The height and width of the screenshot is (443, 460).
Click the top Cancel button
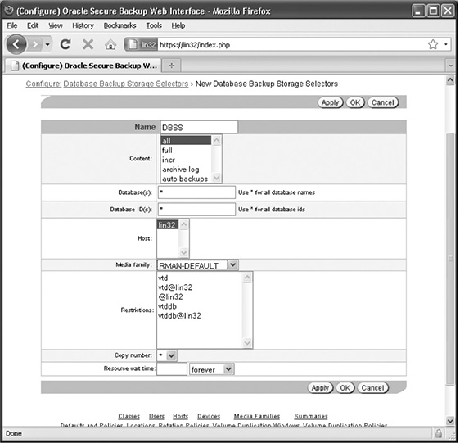[x=382, y=102]
